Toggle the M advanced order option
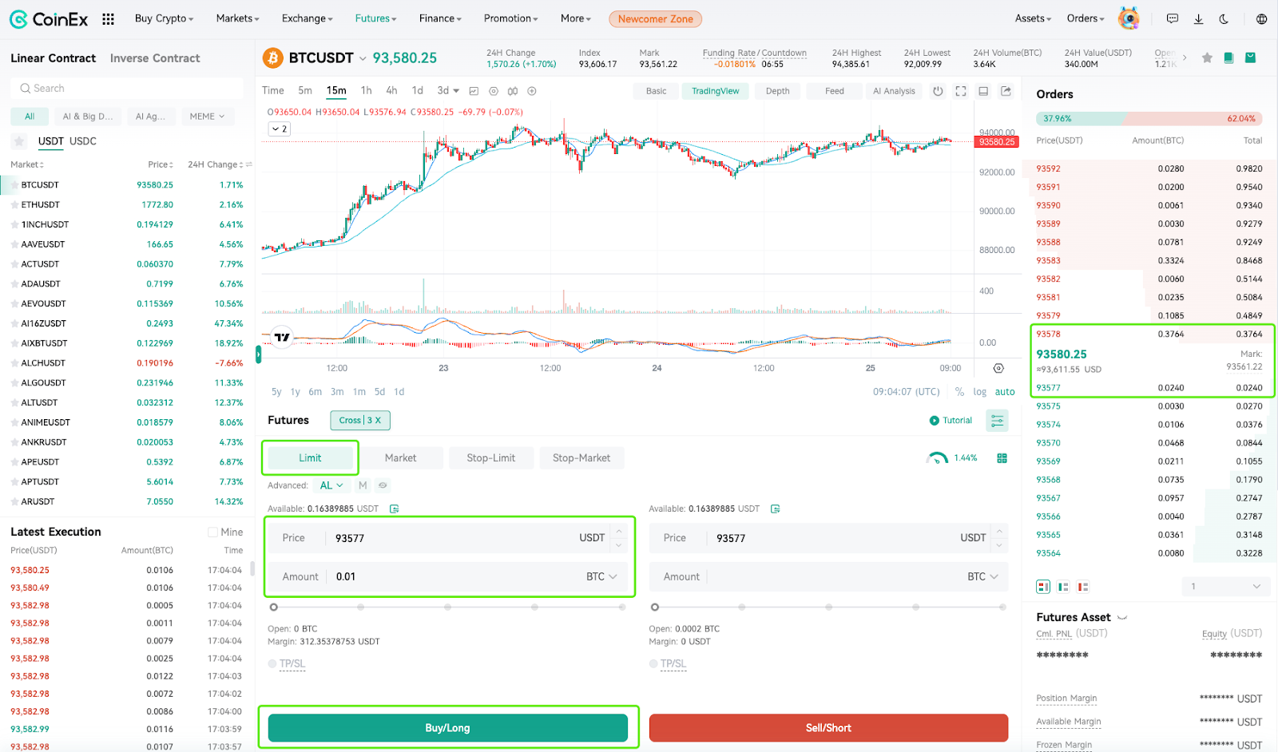The image size is (1278, 752). click(363, 485)
